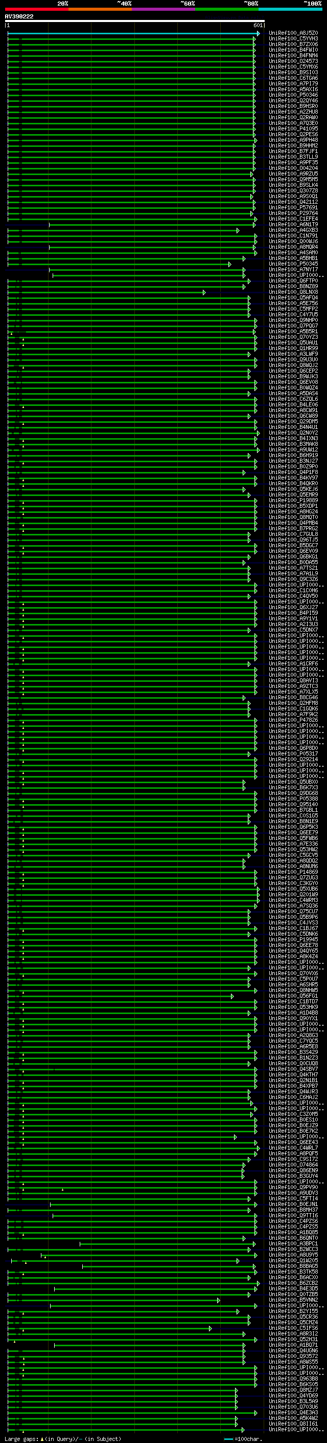The width and height of the screenshot is (327, 1443).
Task: Select the UniRef100_B9HHM2 label
Action: coord(293,145)
